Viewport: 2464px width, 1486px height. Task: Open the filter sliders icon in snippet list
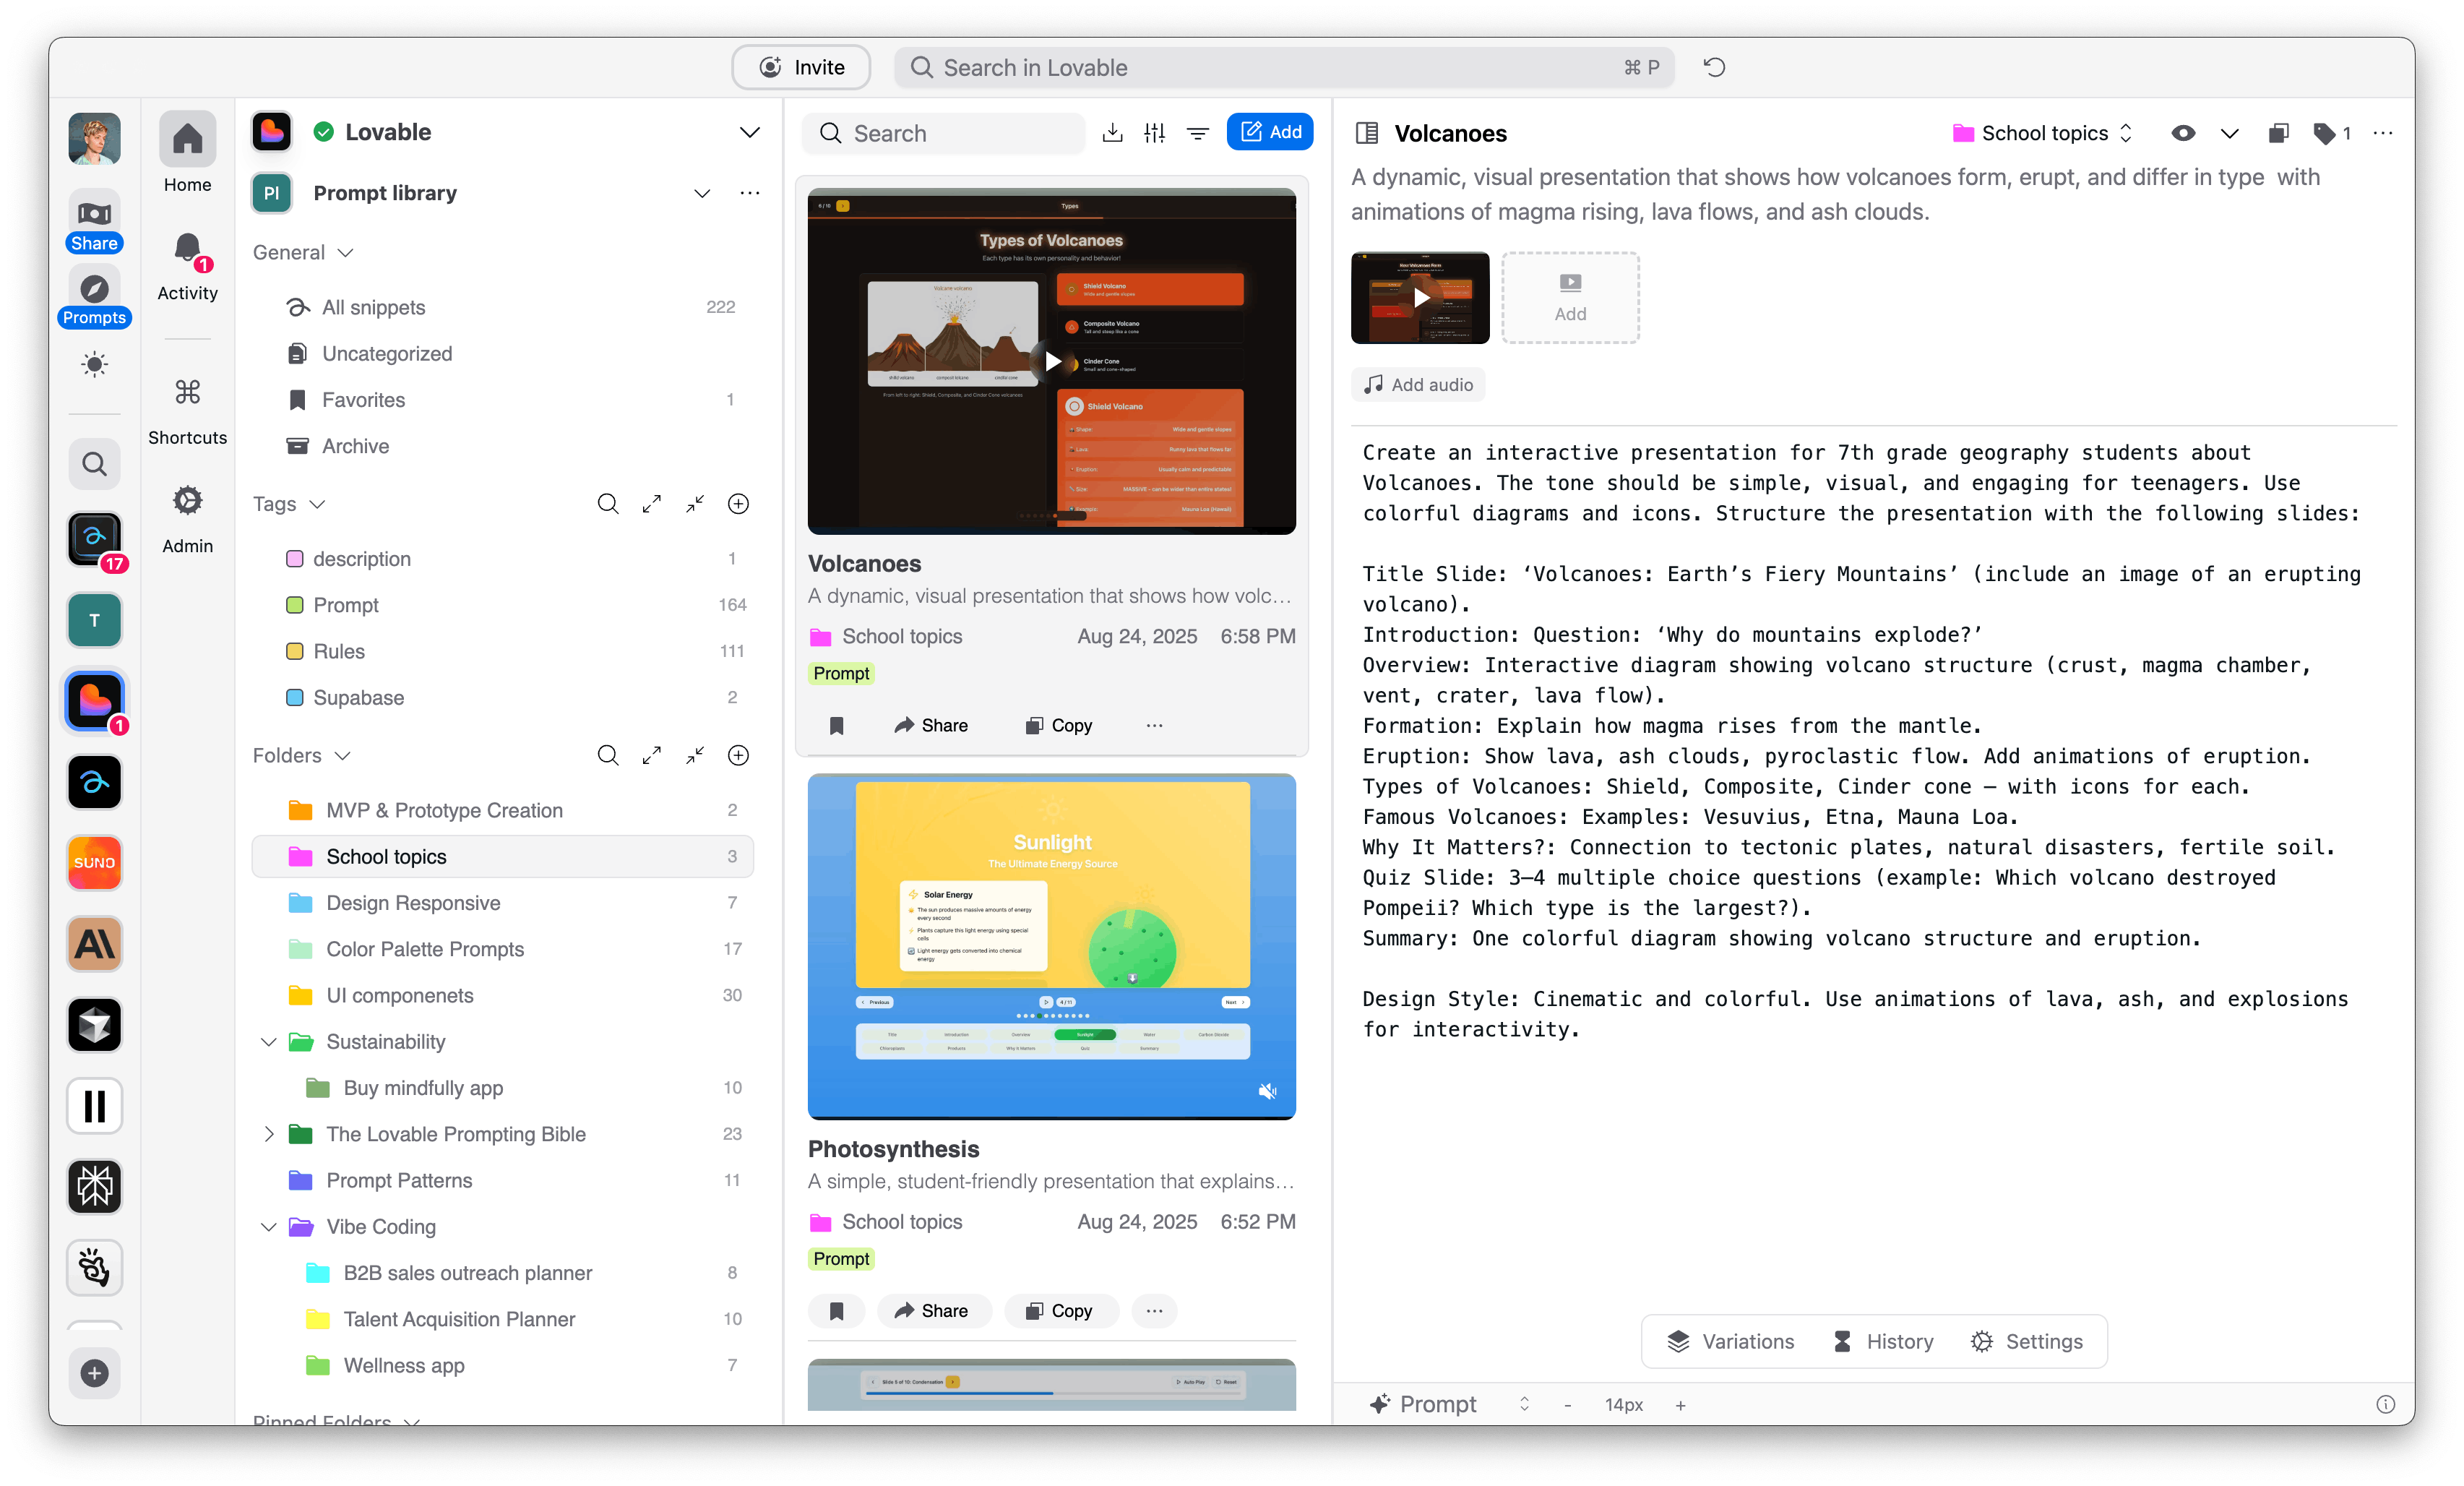1155,133
